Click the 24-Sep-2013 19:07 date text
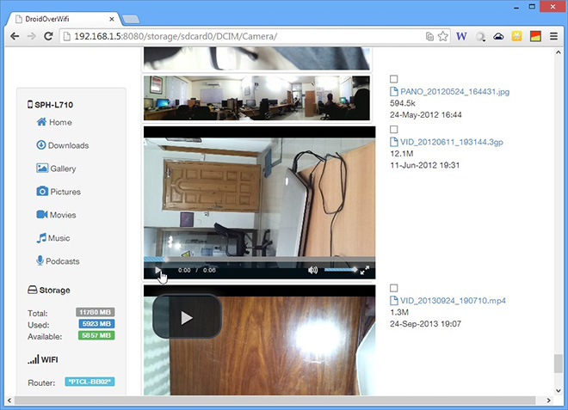 pos(425,323)
